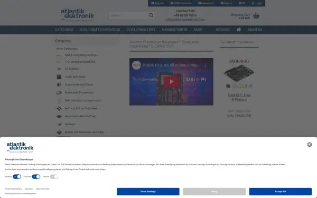Click Powered by Usercentrics link

tap(21, 194)
